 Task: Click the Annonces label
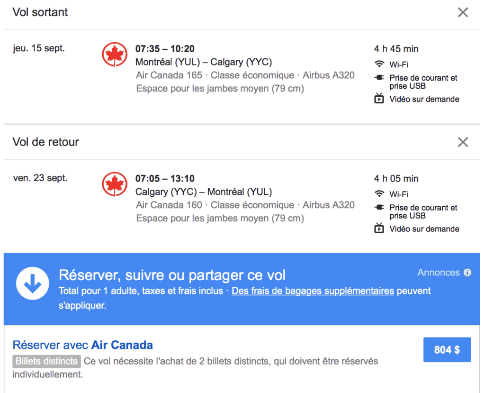click(x=438, y=273)
